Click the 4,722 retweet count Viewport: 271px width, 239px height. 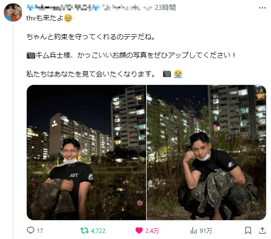click(98, 231)
